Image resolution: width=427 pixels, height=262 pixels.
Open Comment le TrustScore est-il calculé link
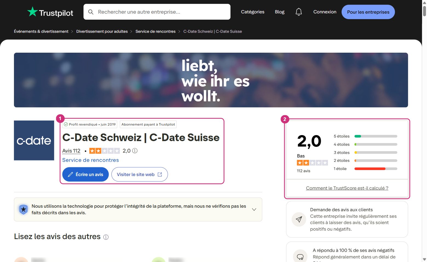pyautogui.click(x=347, y=188)
